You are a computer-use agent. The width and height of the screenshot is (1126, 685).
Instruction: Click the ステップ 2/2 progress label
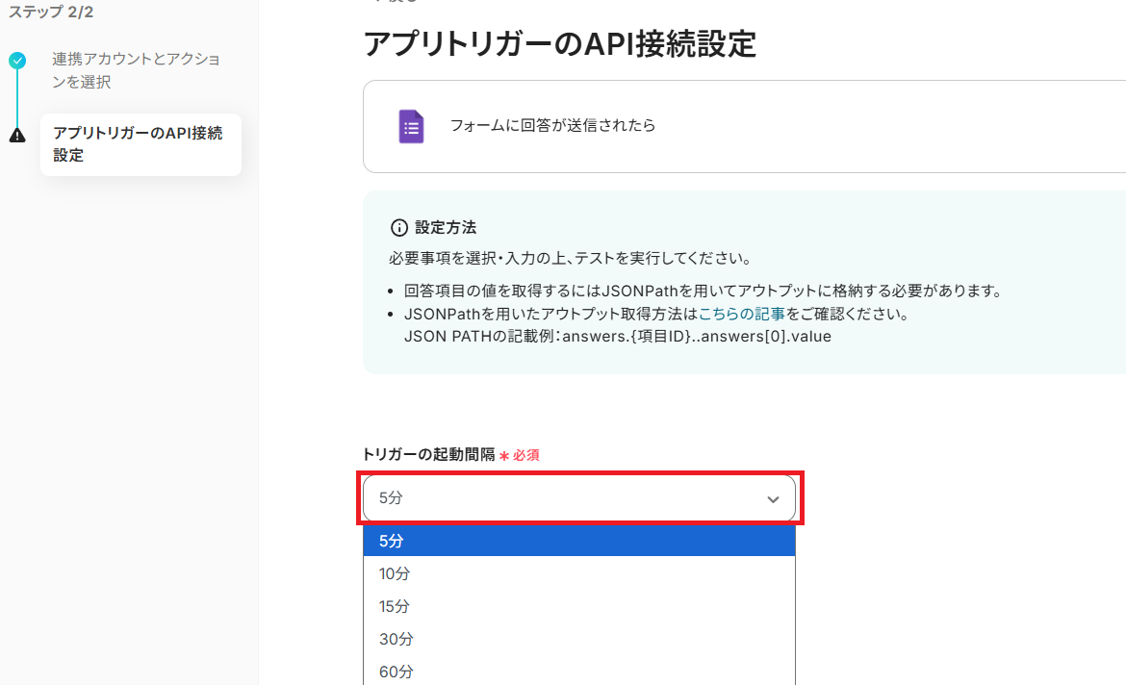[51, 12]
